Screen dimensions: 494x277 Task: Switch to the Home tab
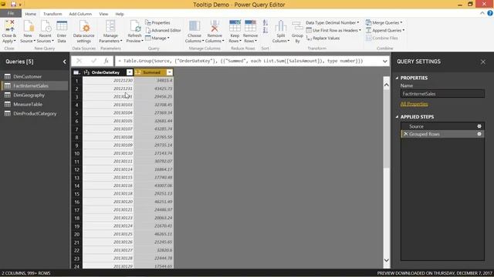[x=31, y=14]
